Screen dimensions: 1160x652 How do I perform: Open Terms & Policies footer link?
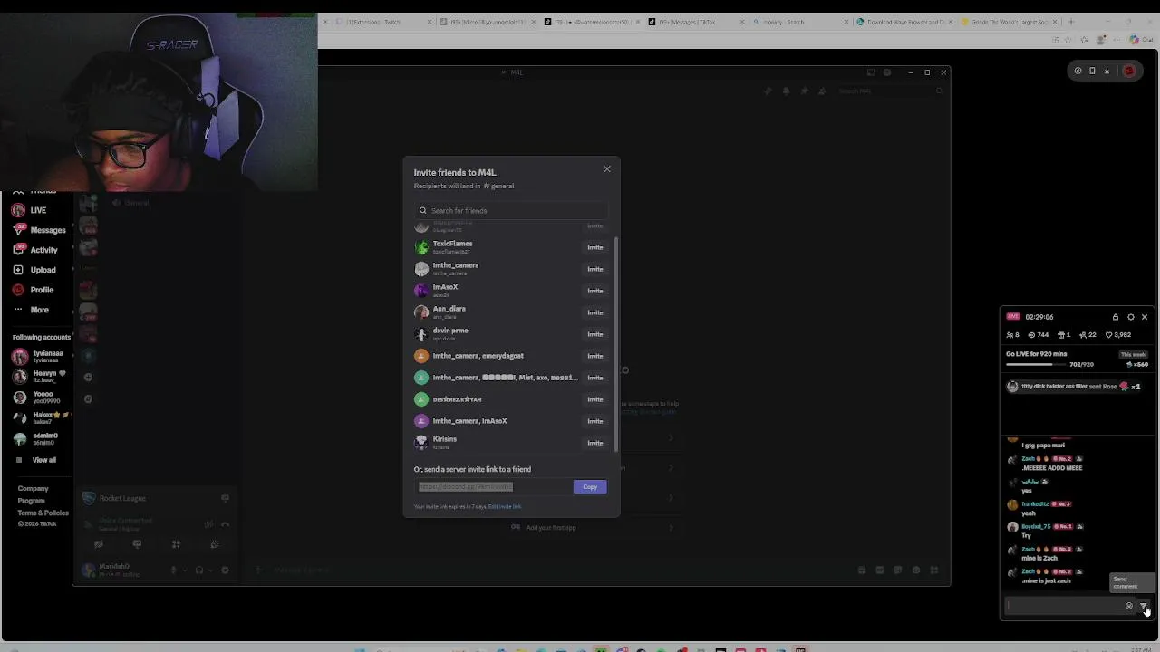click(x=43, y=513)
